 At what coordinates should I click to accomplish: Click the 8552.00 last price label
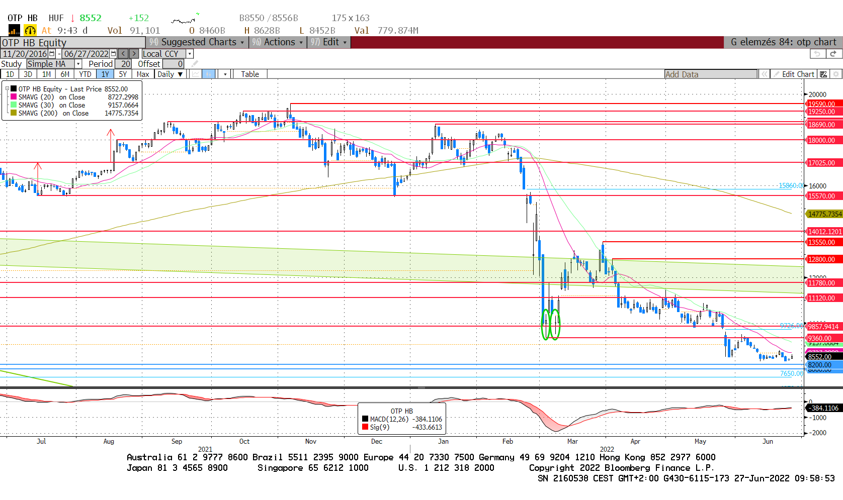824,357
